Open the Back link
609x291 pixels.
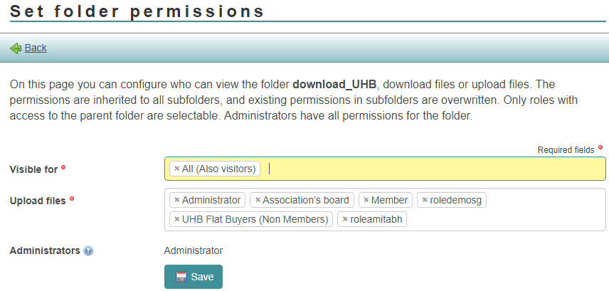pos(36,48)
